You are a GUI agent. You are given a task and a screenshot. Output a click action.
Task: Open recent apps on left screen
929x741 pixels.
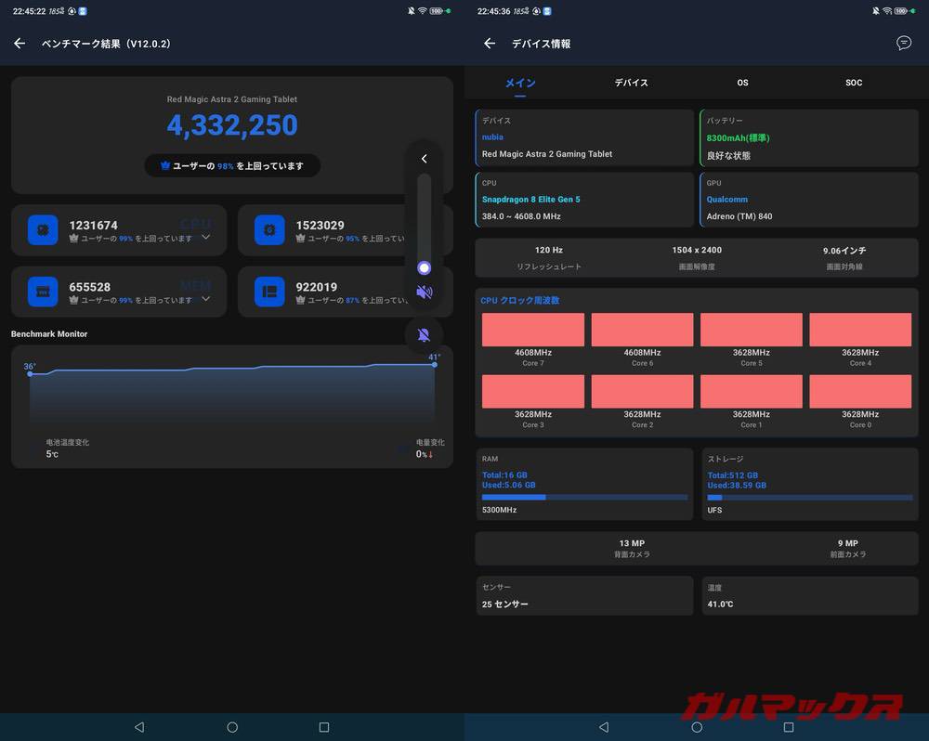[x=324, y=727]
